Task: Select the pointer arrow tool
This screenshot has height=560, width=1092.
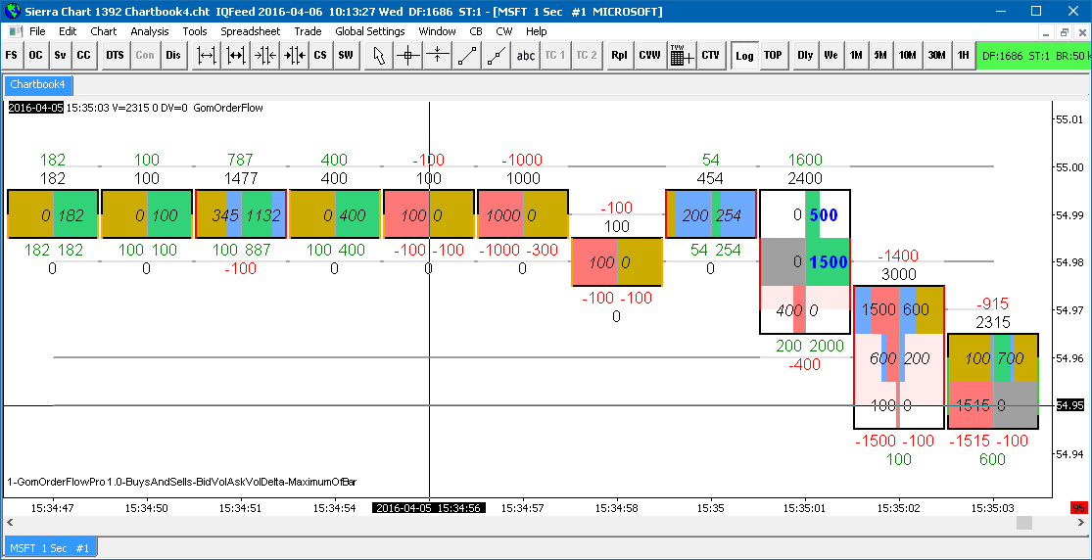Action: [x=379, y=56]
